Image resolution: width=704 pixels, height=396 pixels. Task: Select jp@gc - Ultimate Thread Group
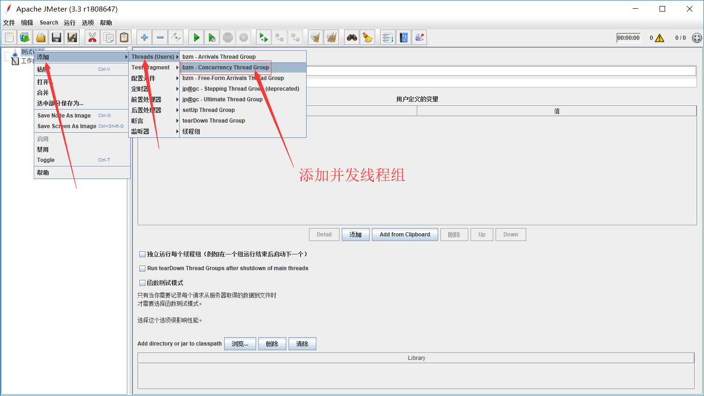243,99
